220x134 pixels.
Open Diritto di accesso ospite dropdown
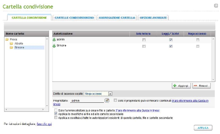[x=110, y=94]
